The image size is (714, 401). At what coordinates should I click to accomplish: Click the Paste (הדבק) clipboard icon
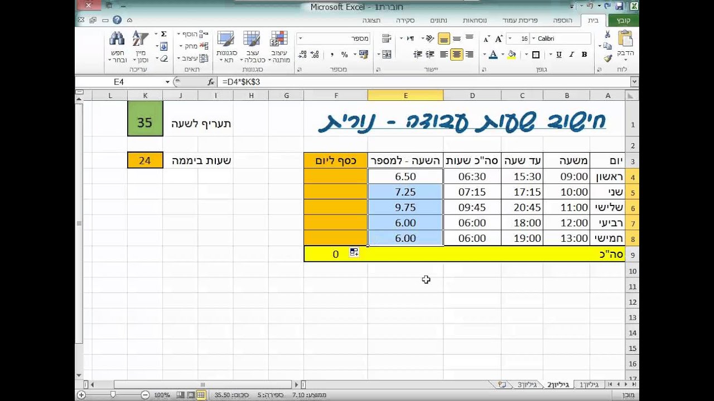click(x=625, y=39)
